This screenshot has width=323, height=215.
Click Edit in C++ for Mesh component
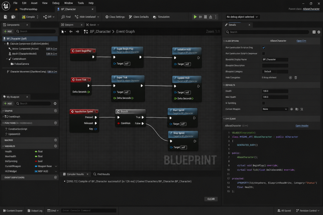pos(51,54)
